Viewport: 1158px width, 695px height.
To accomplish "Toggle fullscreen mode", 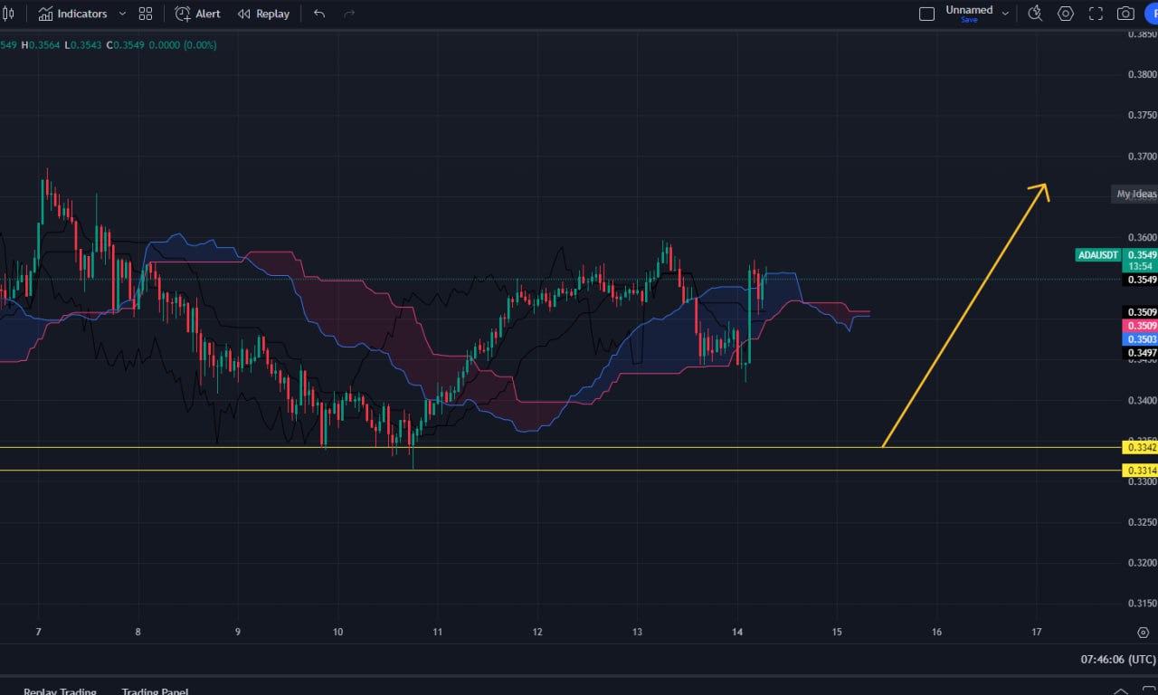I will click(x=1096, y=14).
